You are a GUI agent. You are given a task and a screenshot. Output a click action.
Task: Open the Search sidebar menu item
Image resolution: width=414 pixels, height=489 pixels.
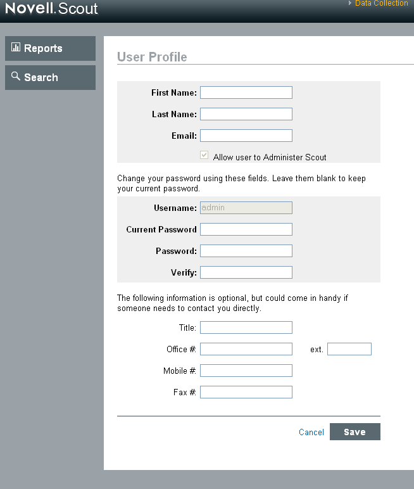(50, 77)
